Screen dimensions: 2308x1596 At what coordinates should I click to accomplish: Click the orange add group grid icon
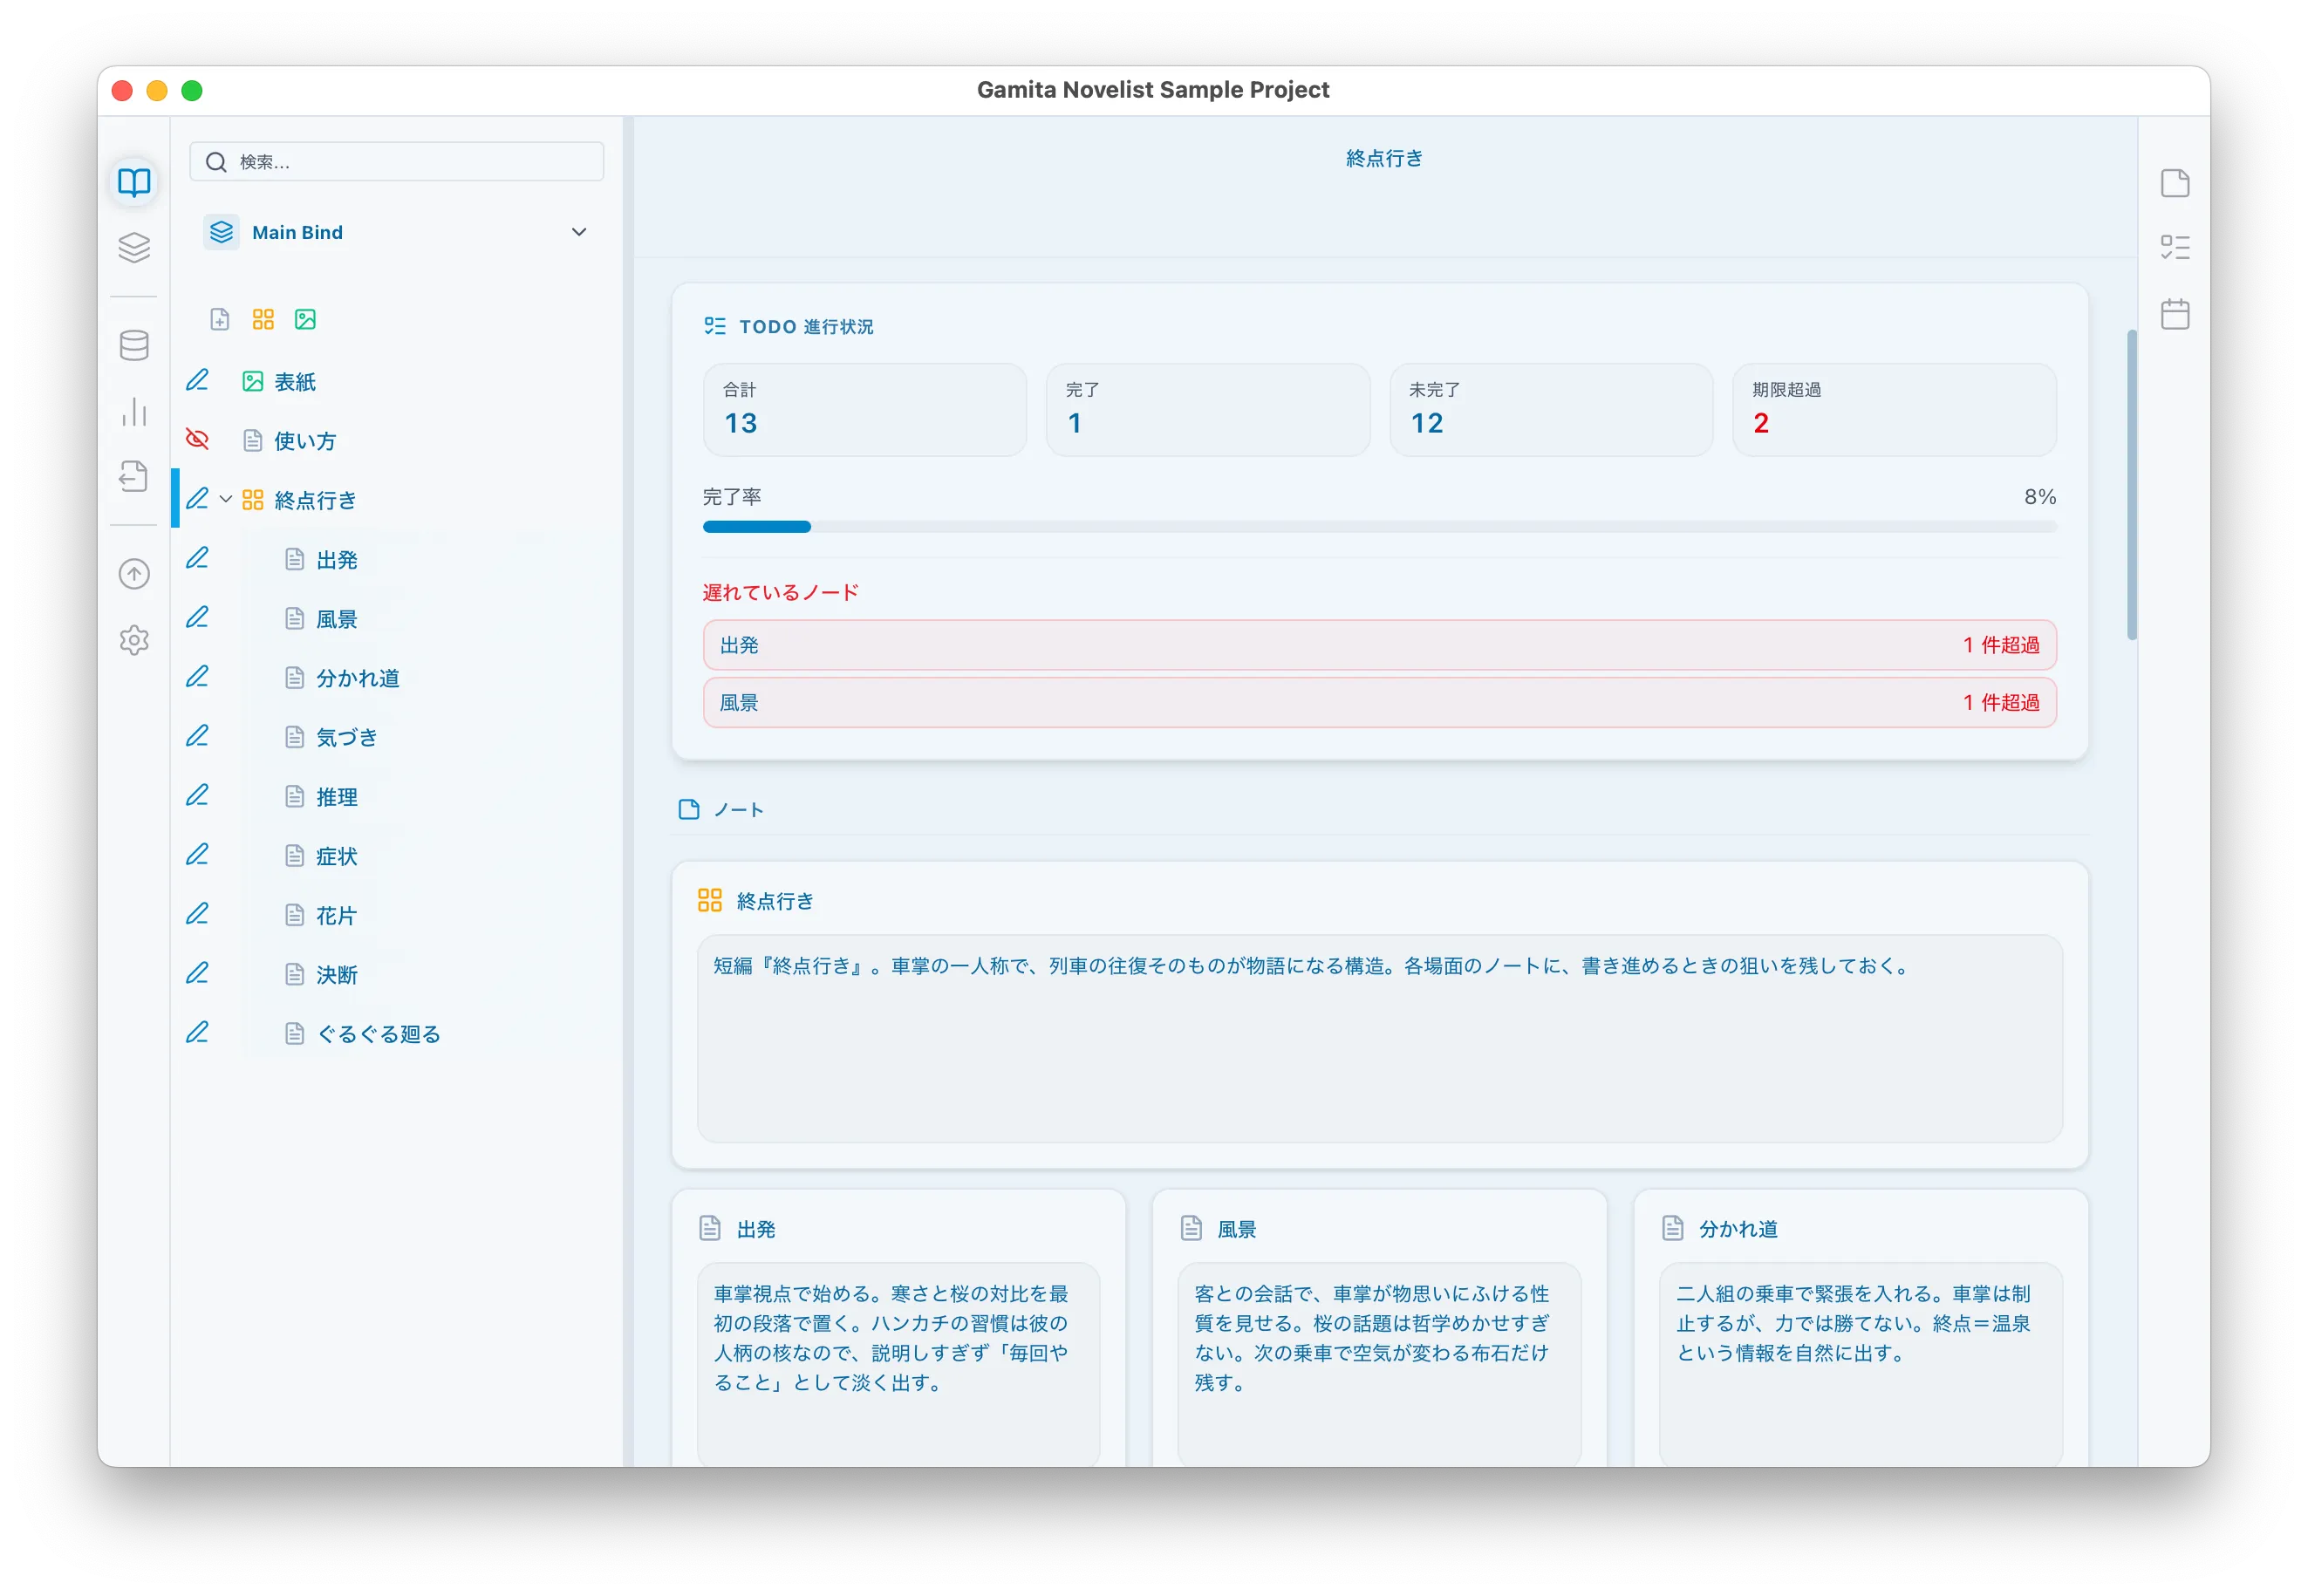263,319
